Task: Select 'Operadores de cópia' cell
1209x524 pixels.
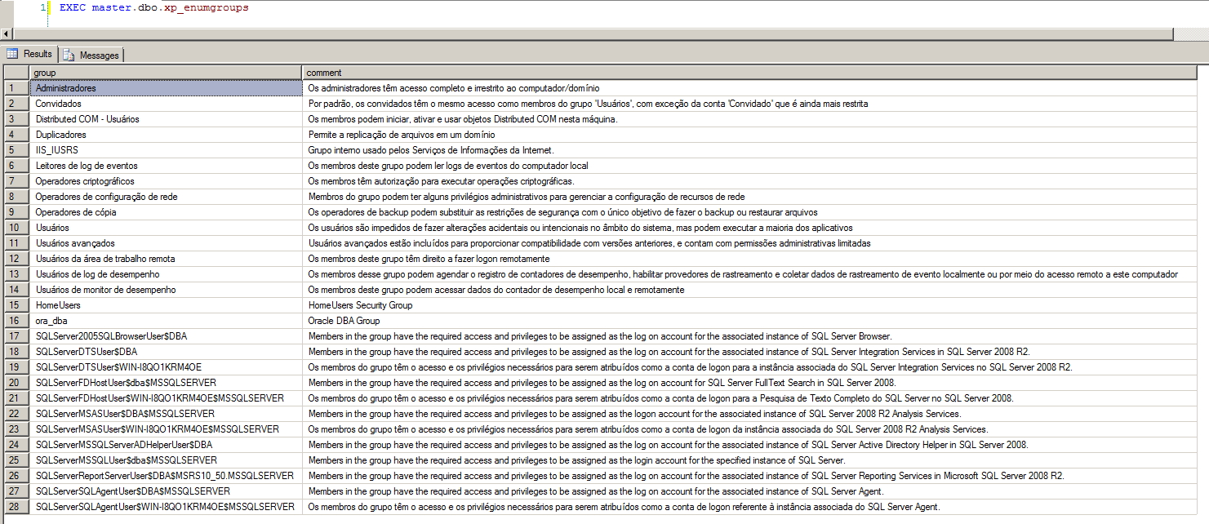Action: 167,212
